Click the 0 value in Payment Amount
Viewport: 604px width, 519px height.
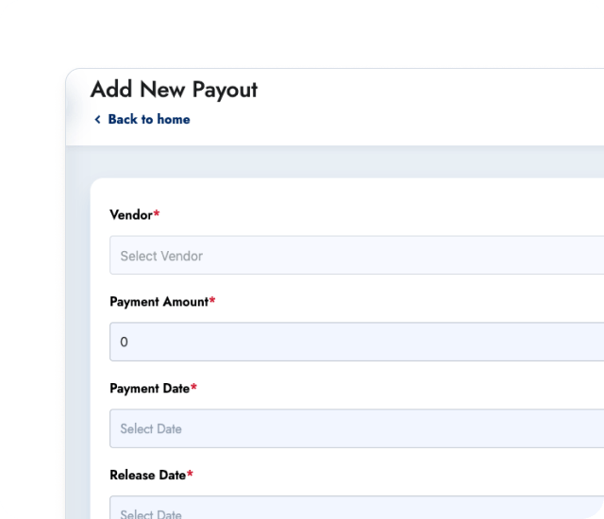point(125,343)
